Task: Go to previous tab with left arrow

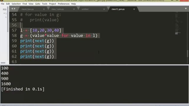Action: pyautogui.click(x=12, y=9)
